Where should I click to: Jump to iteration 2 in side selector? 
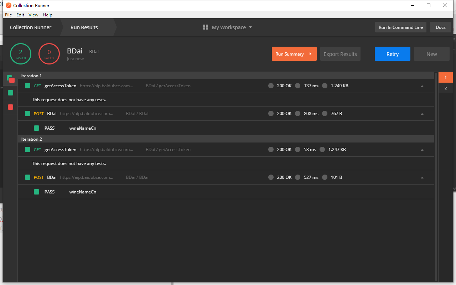[x=445, y=88]
